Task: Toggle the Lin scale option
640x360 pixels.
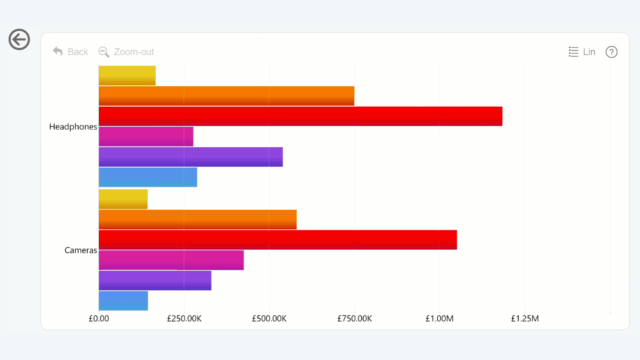Action: pyautogui.click(x=582, y=52)
